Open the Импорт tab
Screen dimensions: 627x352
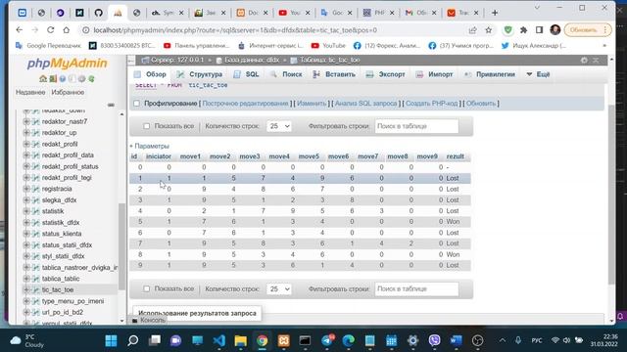434,74
